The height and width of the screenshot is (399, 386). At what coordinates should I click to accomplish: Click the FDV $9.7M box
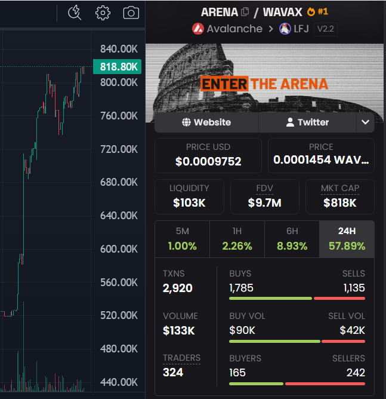tap(264, 197)
